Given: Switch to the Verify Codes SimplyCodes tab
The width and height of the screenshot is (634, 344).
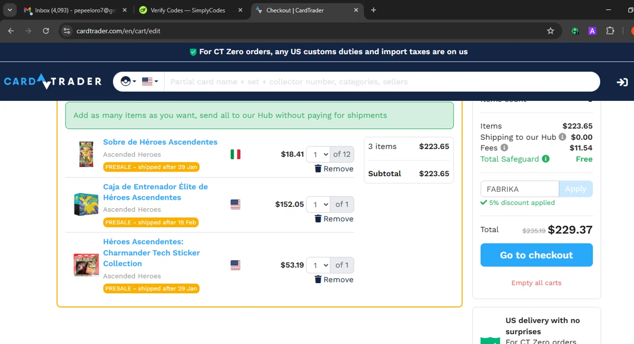Looking at the screenshot, I should (188, 10).
